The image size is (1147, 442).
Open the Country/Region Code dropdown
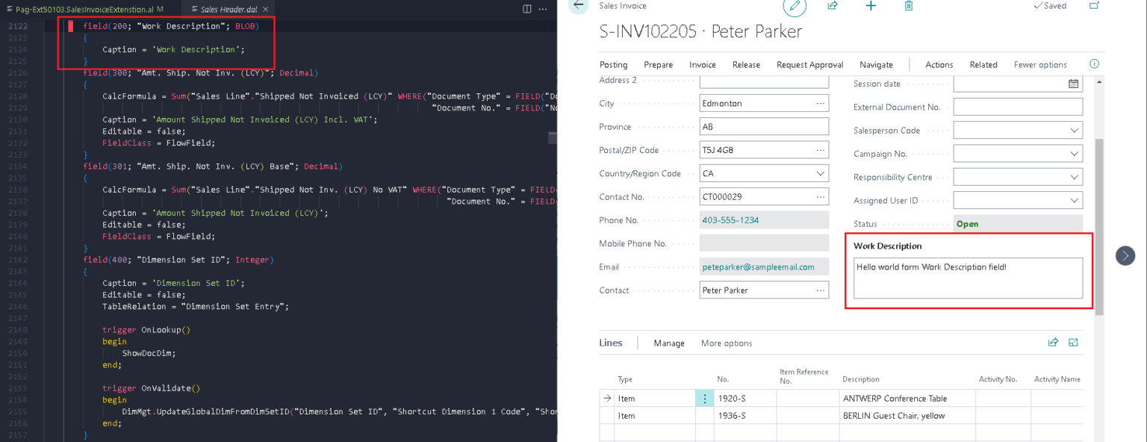820,174
